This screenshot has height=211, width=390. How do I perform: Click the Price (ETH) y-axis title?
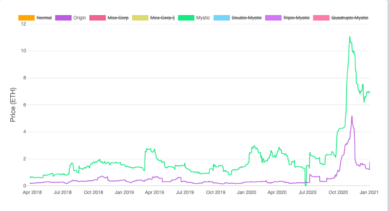(x=13, y=105)
